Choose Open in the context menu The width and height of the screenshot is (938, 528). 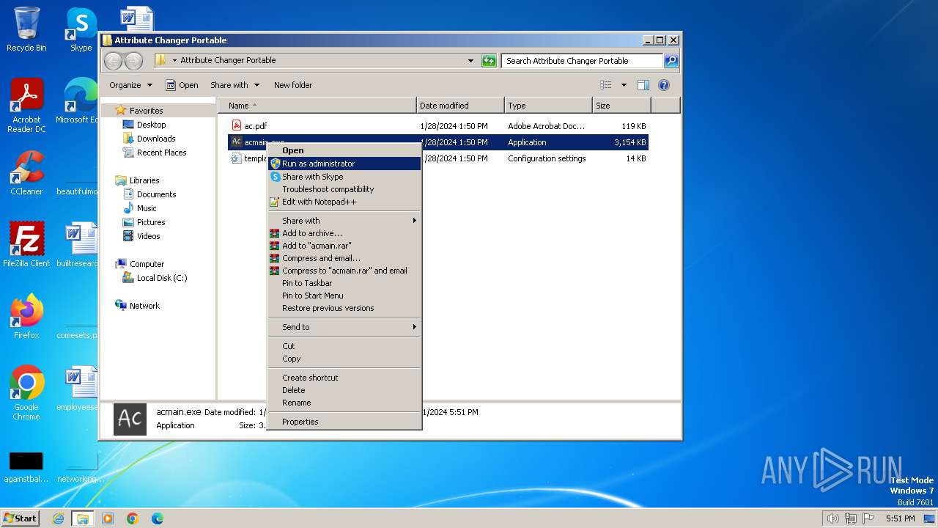tap(344, 150)
